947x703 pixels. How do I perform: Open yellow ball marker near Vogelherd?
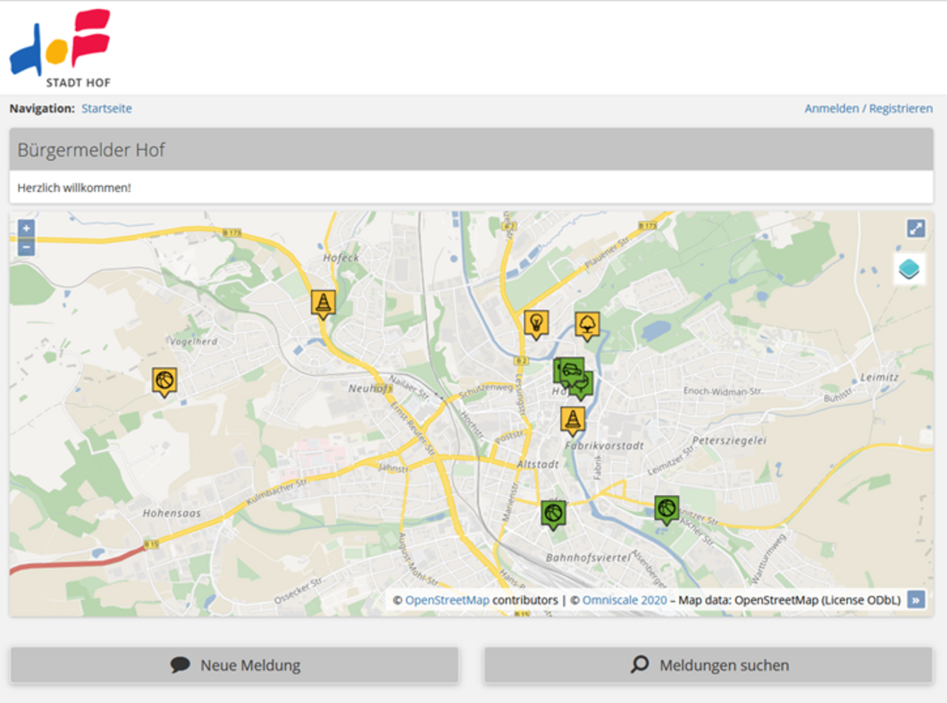(164, 381)
